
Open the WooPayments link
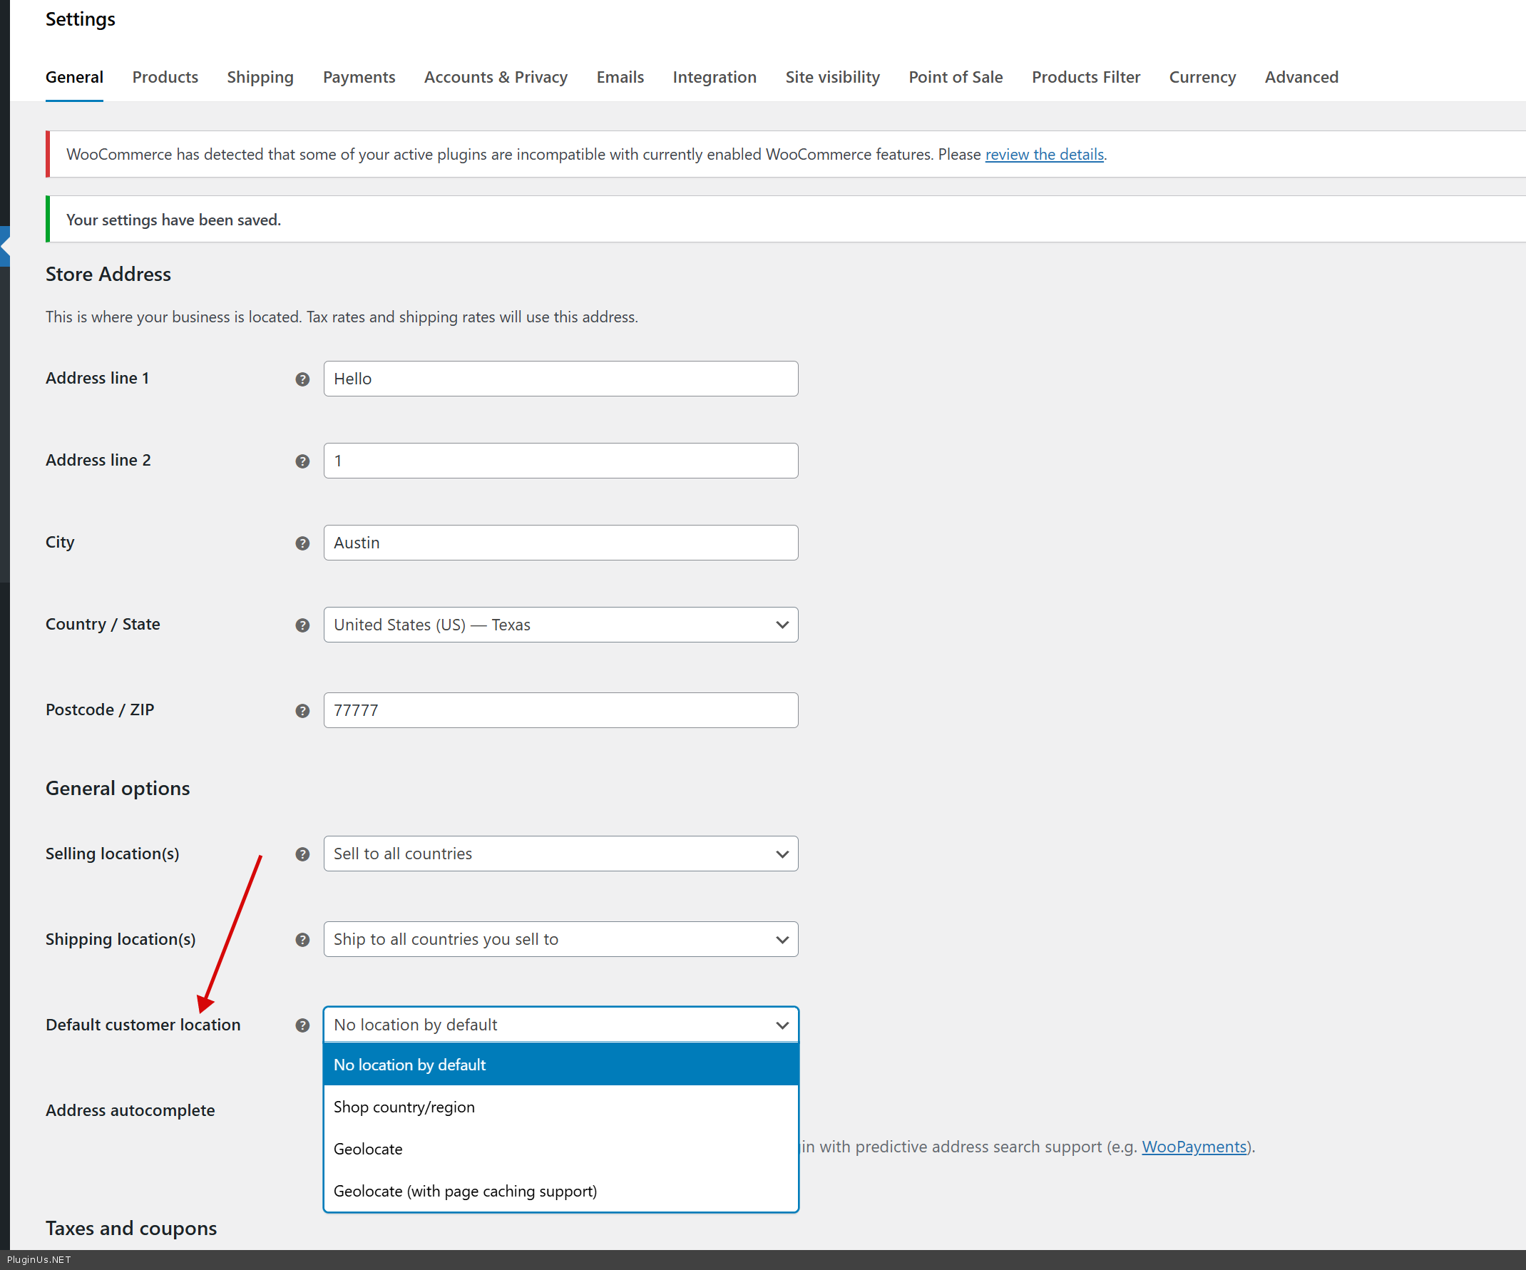[1193, 1147]
